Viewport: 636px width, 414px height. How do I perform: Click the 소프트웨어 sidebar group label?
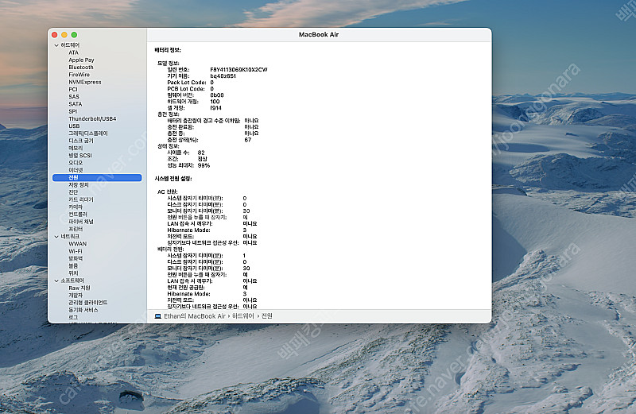[72, 281]
